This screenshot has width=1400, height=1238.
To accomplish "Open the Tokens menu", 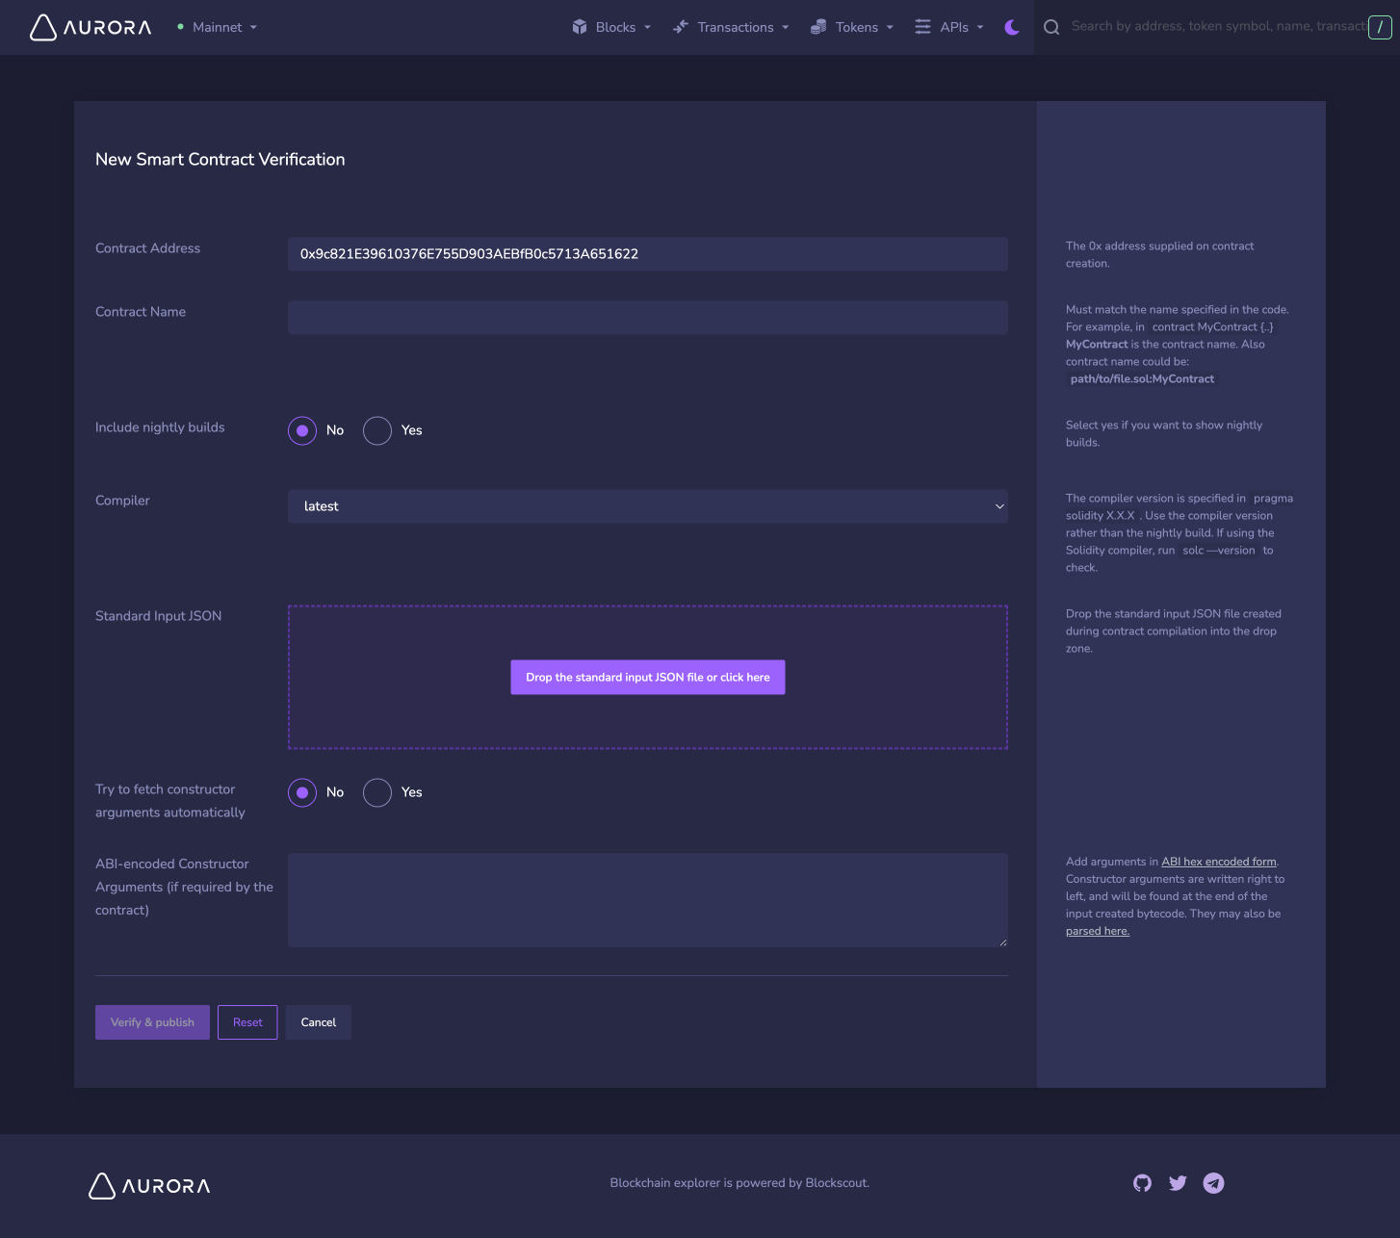I will (852, 27).
